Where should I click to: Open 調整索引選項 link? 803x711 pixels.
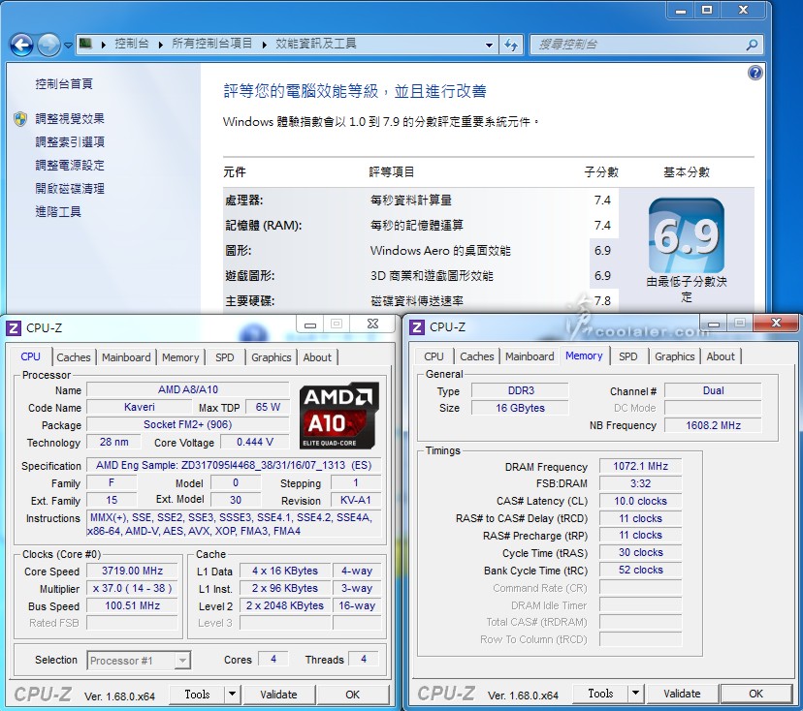70,141
